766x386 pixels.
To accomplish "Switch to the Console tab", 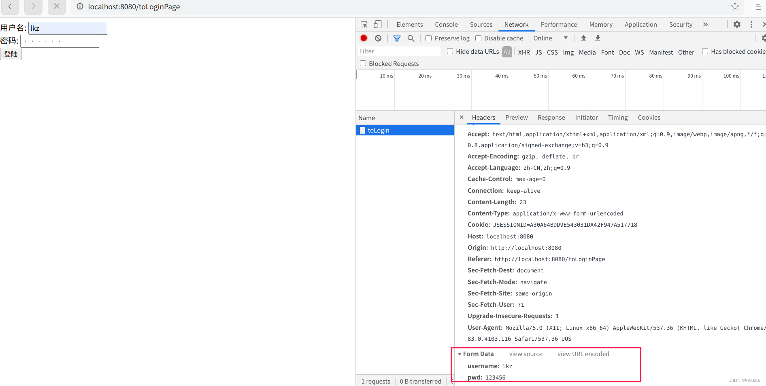I will (x=446, y=25).
